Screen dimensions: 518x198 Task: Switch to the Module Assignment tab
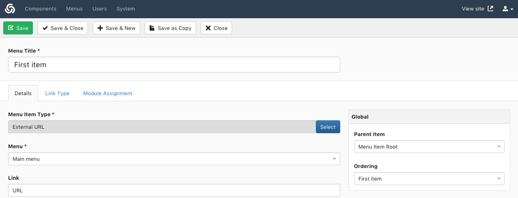[108, 93]
